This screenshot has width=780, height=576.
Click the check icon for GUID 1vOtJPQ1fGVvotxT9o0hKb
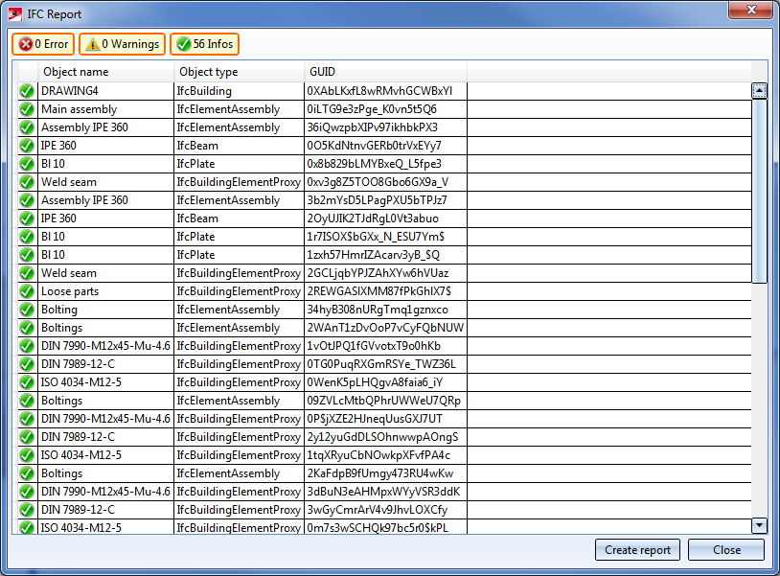tap(27, 346)
